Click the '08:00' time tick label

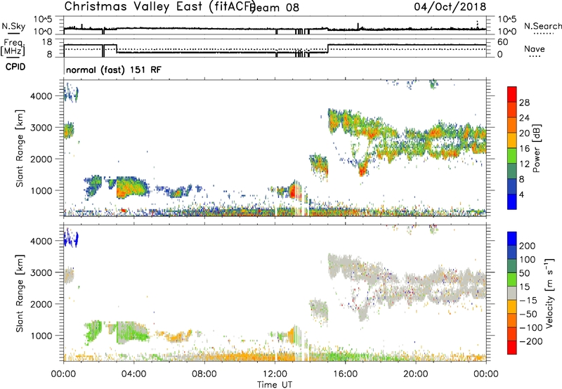[204, 374]
